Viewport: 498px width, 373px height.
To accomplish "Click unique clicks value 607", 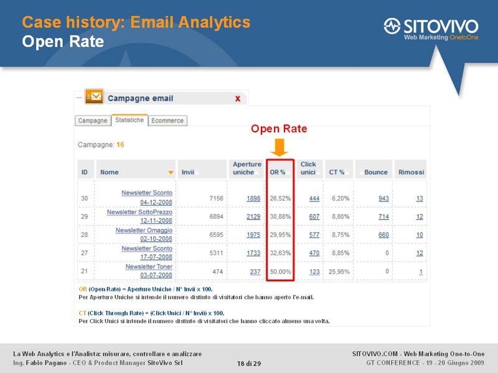I will point(314,216).
